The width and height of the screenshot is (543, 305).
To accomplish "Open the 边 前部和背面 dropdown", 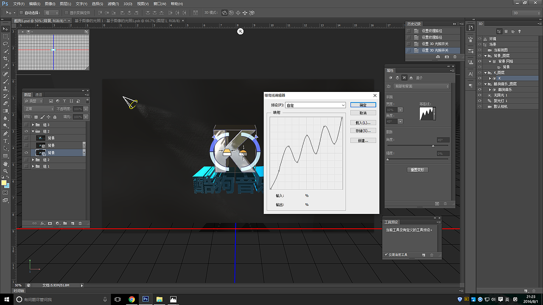I will (422, 86).
